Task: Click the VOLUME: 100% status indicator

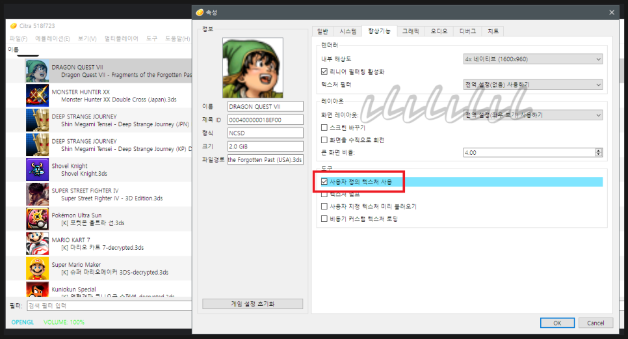Action: pos(64,322)
